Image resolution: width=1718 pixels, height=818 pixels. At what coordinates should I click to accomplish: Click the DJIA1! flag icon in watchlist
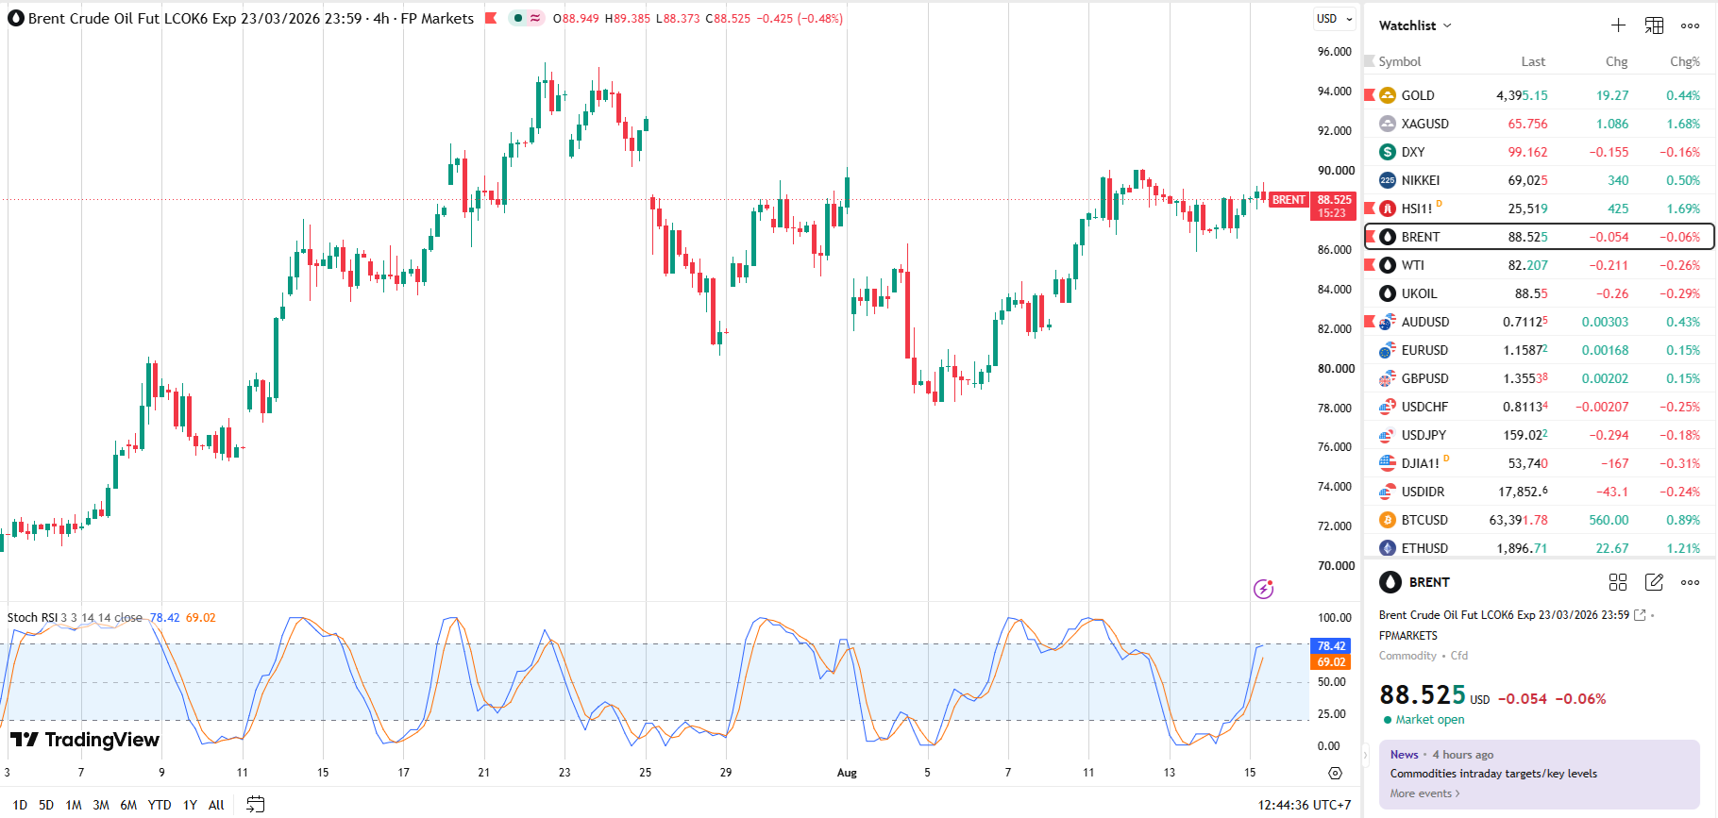tap(1388, 463)
